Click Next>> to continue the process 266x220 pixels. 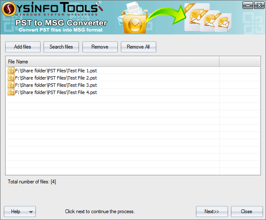point(212,211)
